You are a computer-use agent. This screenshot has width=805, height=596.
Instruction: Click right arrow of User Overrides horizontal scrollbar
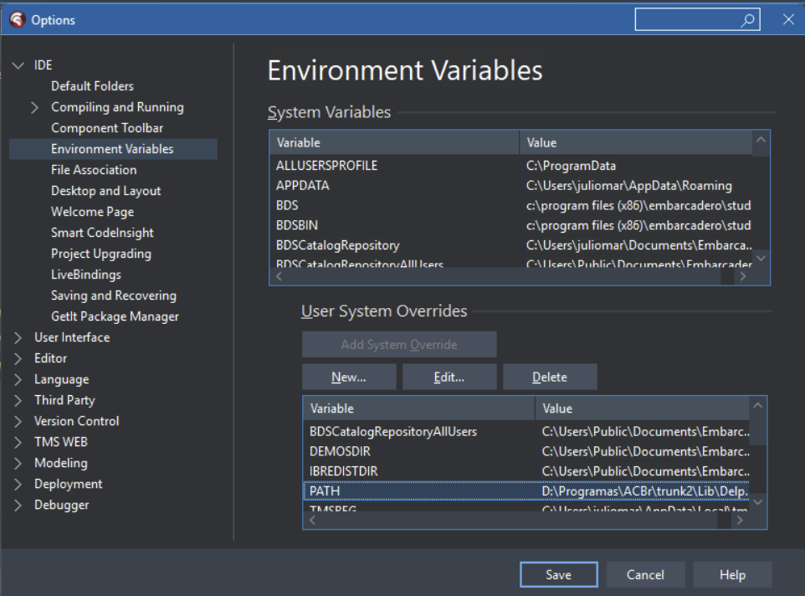(x=739, y=521)
